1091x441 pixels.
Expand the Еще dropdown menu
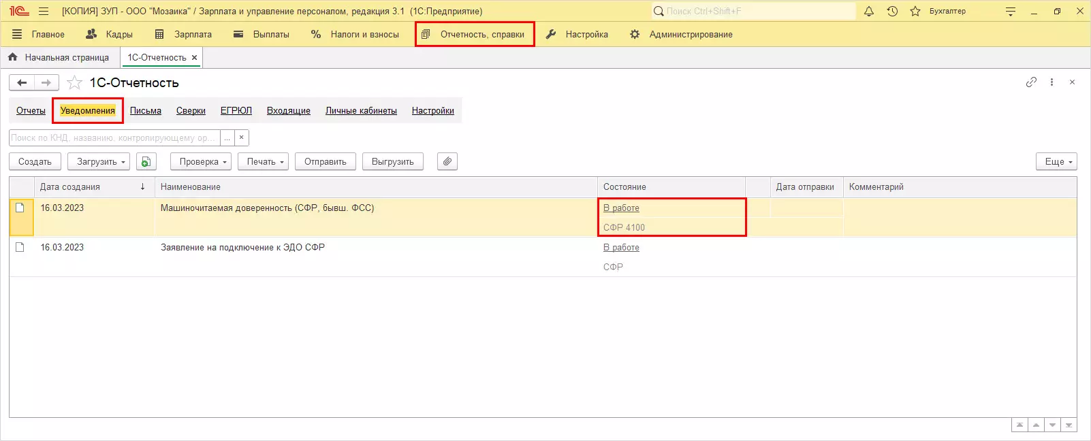point(1056,161)
